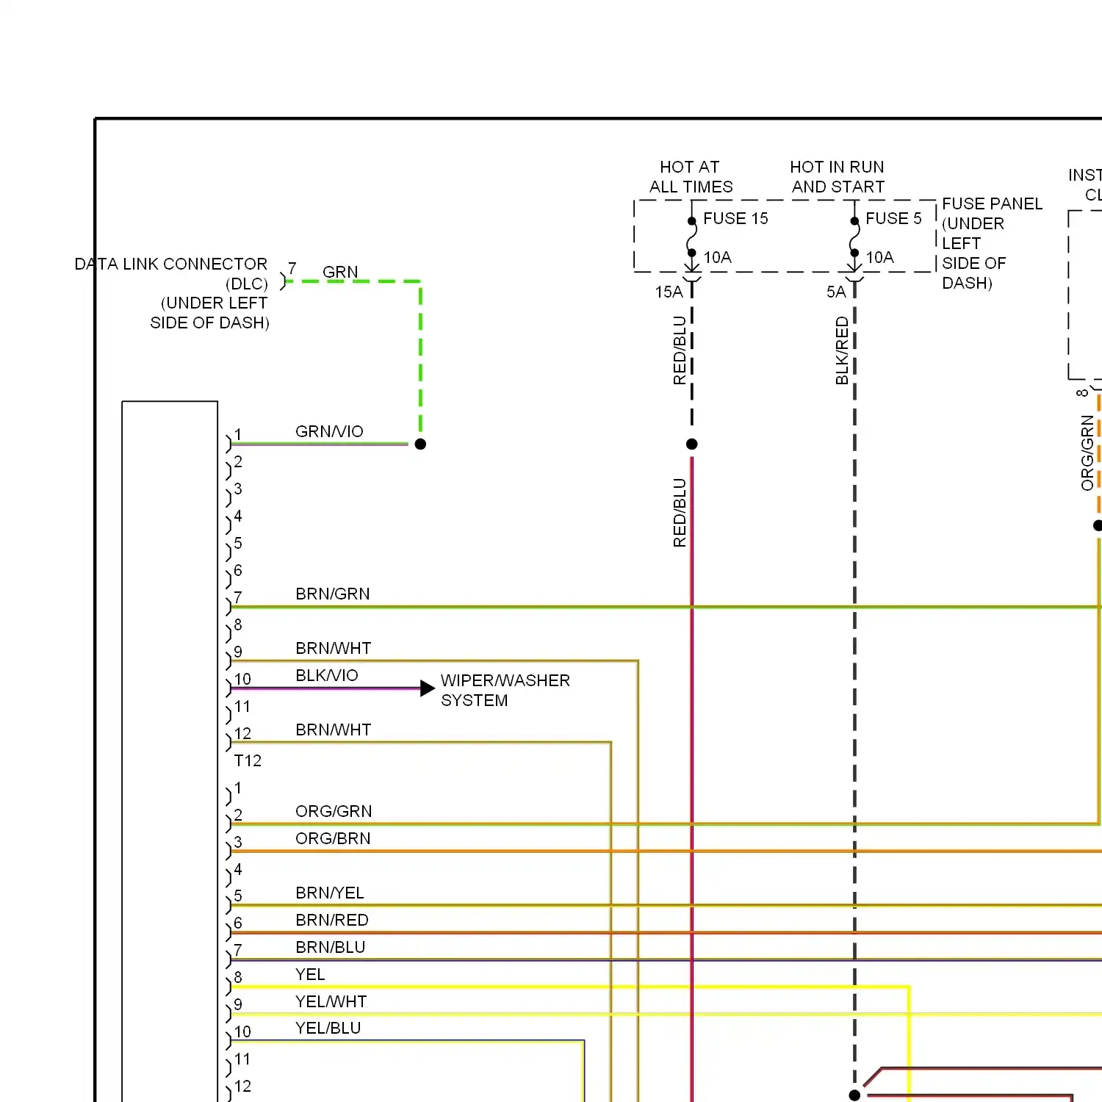Click the "DATA LINK CONNECTOR" label
Screen dimensions: 1102x1102
[x=171, y=293]
